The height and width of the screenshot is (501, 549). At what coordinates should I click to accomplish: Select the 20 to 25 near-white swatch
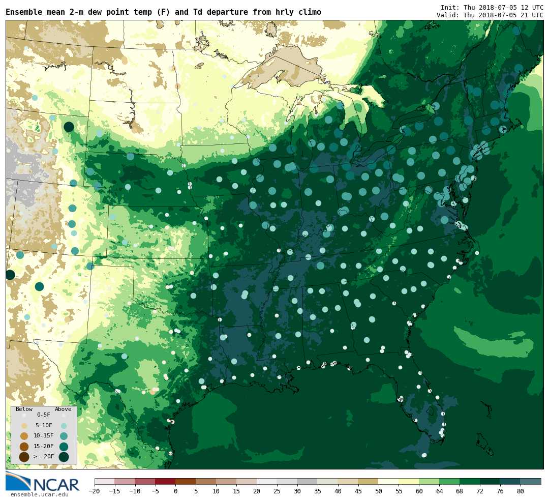(x=267, y=481)
